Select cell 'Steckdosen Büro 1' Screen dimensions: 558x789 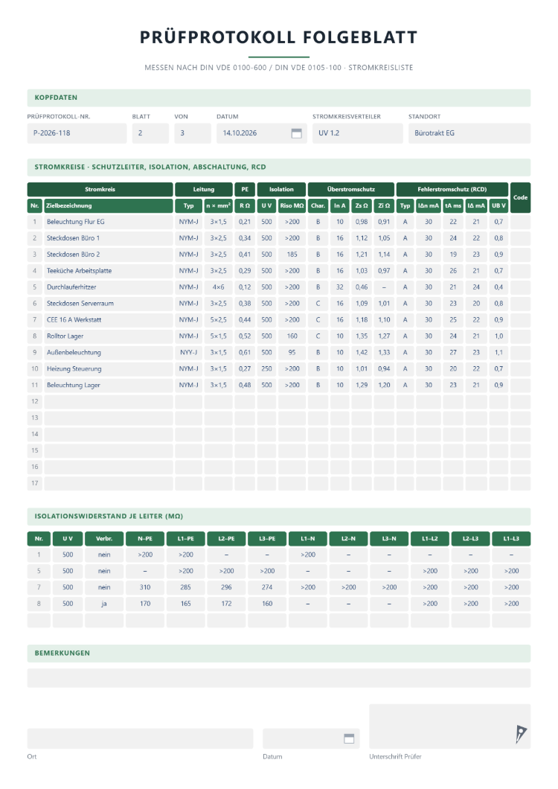click(x=109, y=238)
